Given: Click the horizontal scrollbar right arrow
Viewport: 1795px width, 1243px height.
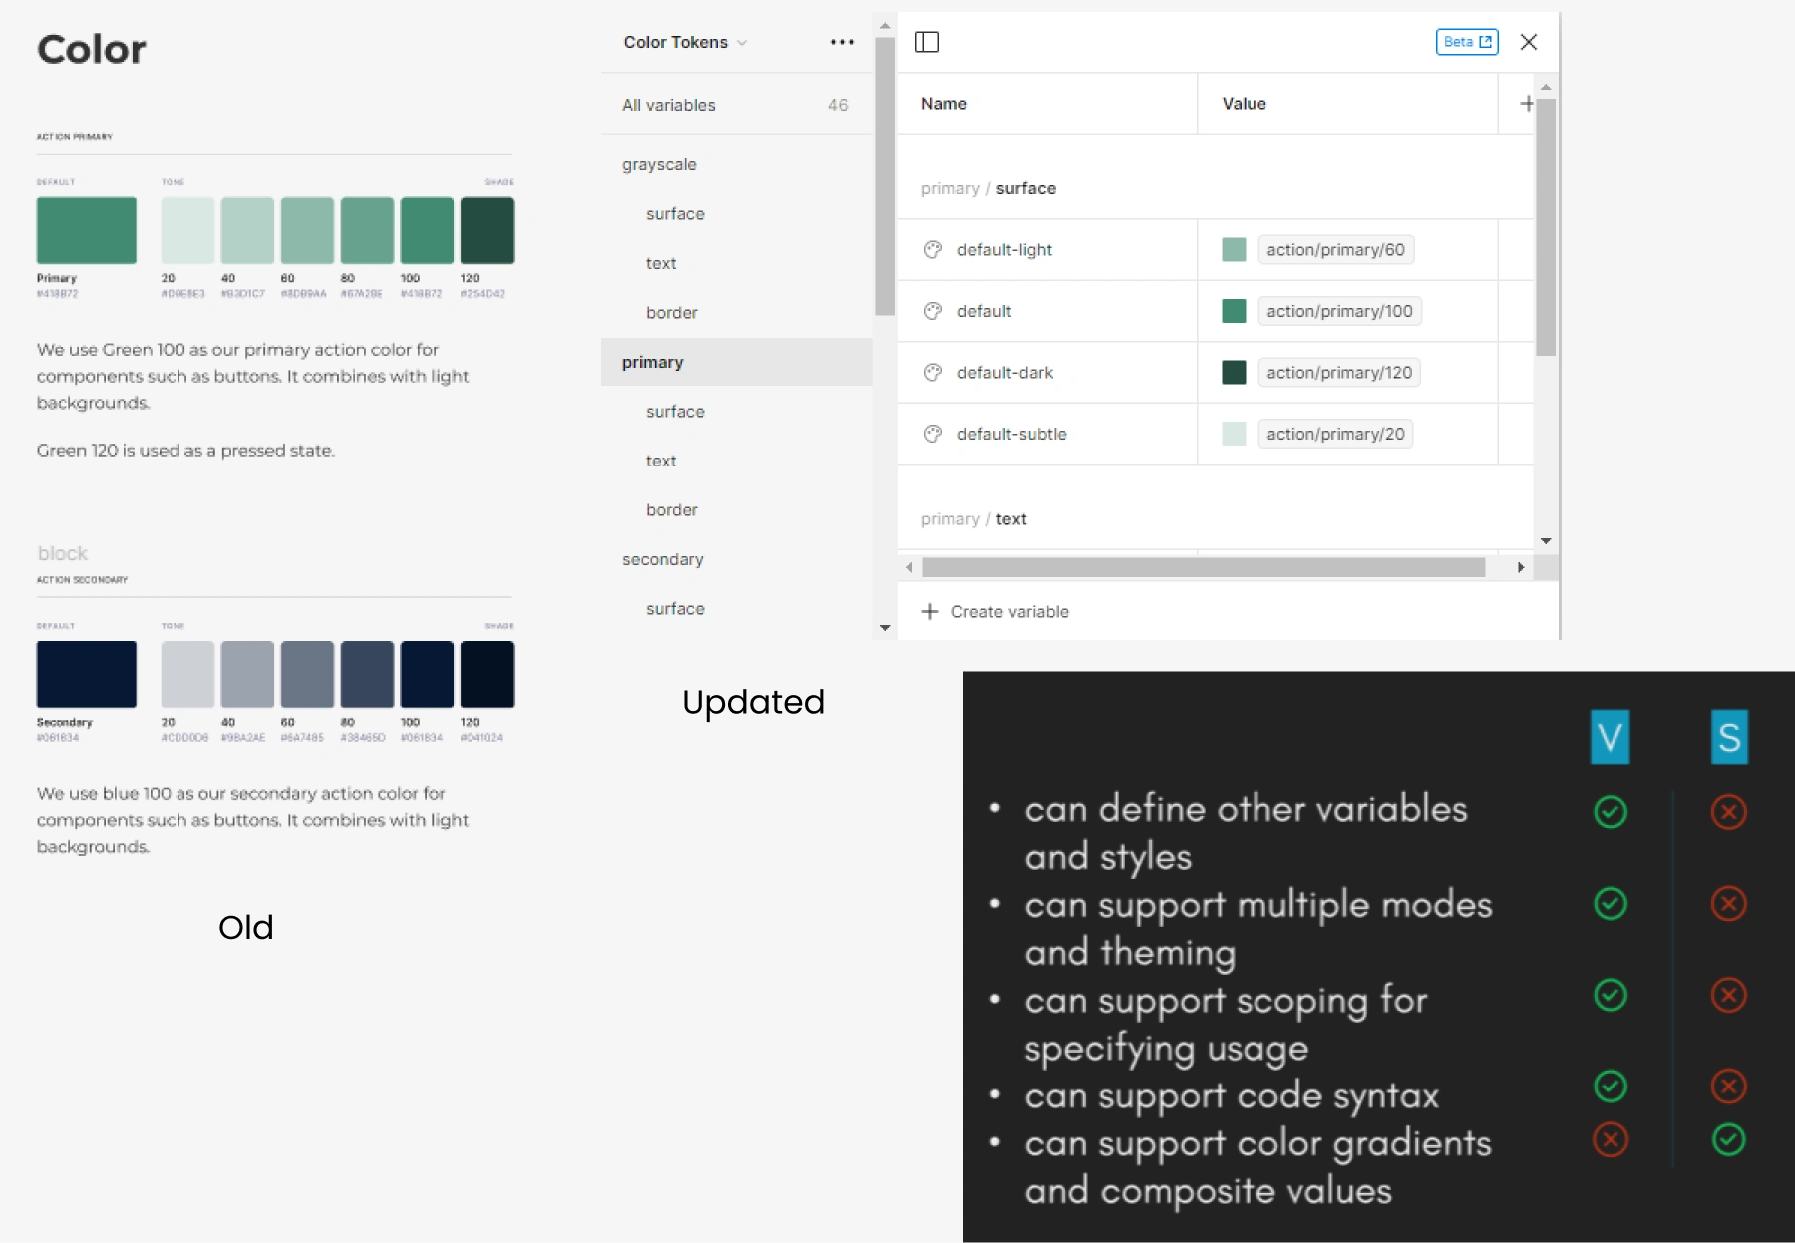Looking at the screenshot, I should click(1520, 567).
